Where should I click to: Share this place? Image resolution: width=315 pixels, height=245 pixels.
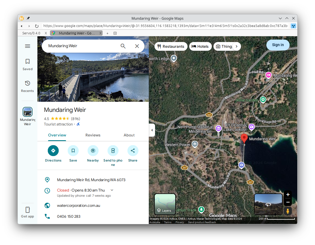133,151
